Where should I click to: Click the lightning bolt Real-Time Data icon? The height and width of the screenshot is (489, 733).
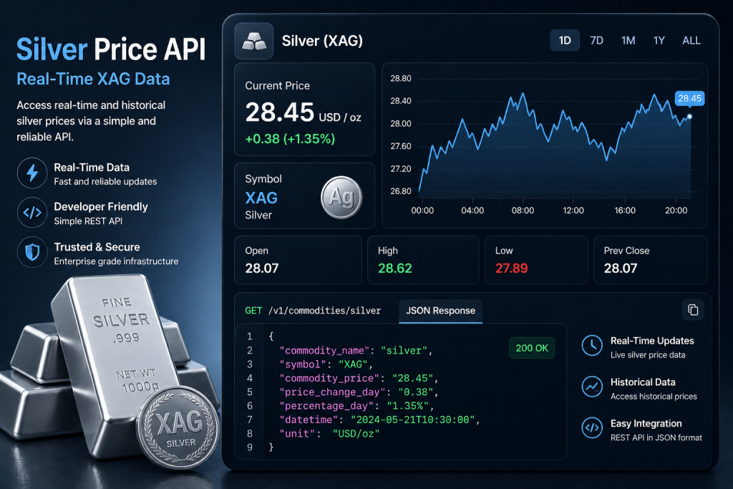point(32,173)
